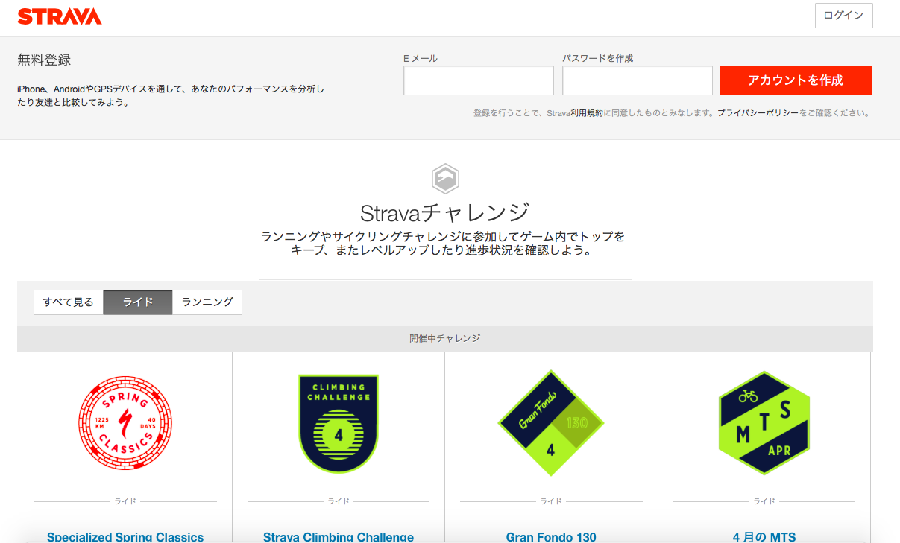The height and width of the screenshot is (543, 900).
Task: Select the ライド filter tab
Action: (x=138, y=302)
